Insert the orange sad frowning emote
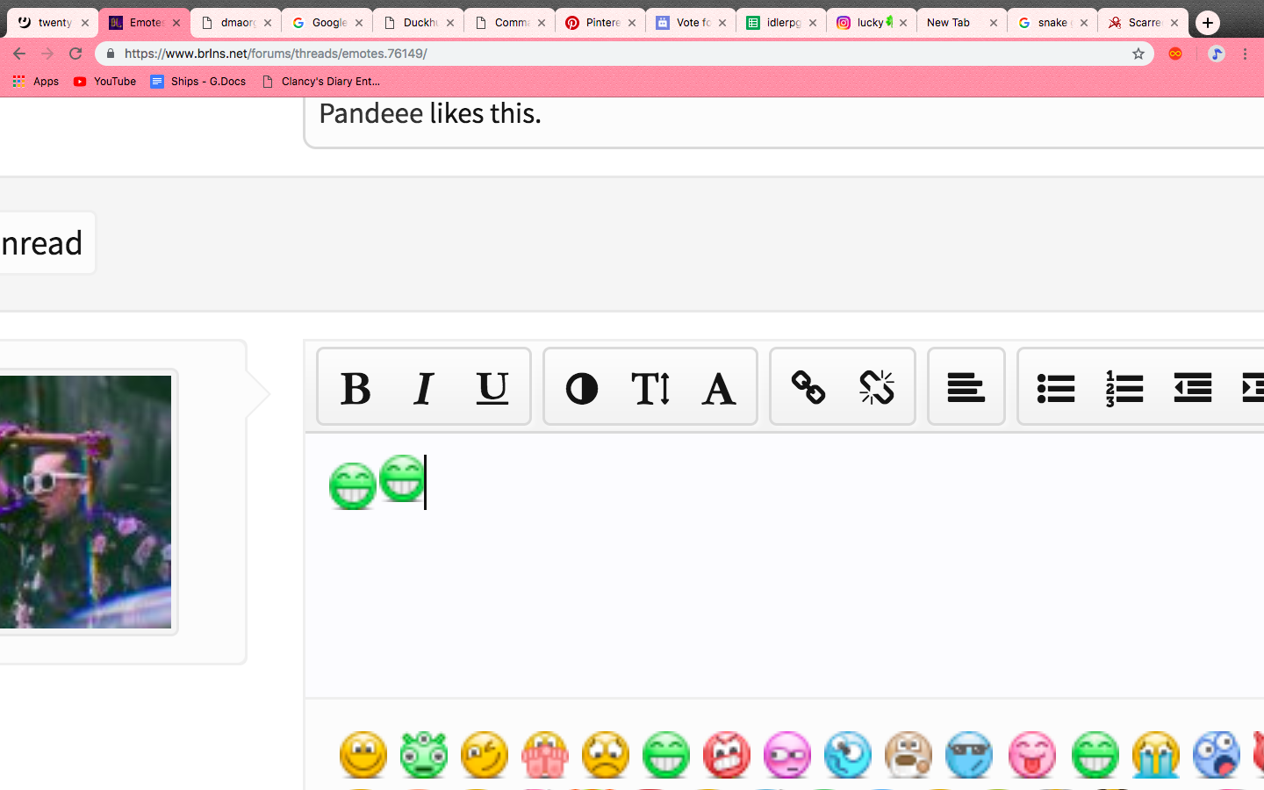This screenshot has height=790, width=1264. (606, 755)
